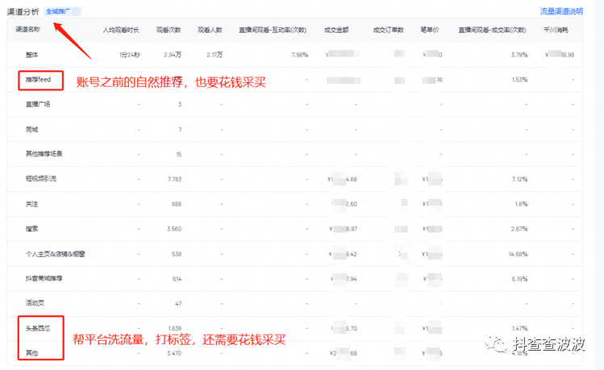Image resolution: width=604 pixels, height=370 pixels.
Task: Select the 个人主页&店铺&橱窗 row name
Action: pos(56,254)
